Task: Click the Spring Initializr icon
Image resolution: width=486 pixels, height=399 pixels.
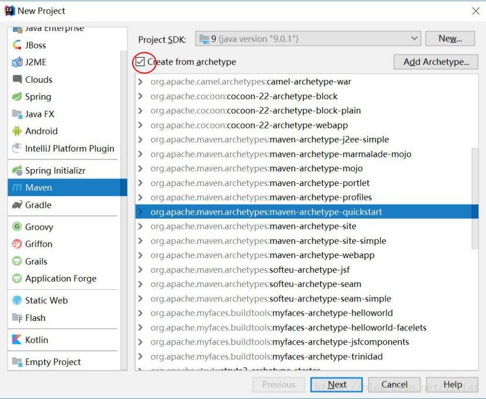Action: point(17,170)
